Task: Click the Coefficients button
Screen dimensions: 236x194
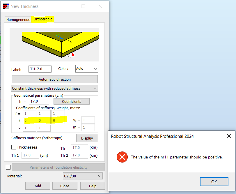Action: 72,102
